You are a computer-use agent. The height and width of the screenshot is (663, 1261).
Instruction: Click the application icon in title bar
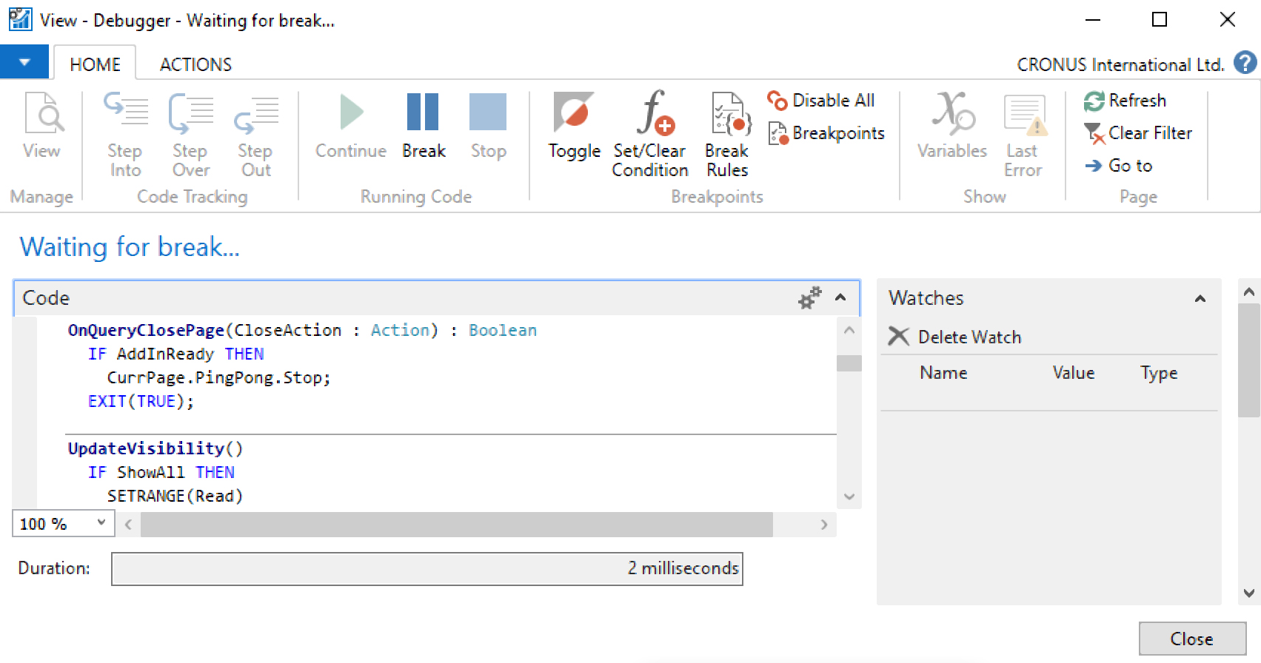point(20,19)
